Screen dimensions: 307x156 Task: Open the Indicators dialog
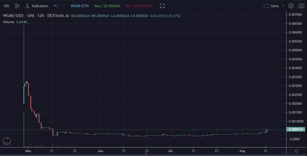click(x=37, y=6)
